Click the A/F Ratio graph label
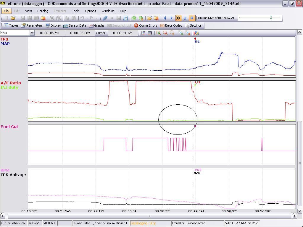Screen dimensions: 303x227 (x=11, y=83)
